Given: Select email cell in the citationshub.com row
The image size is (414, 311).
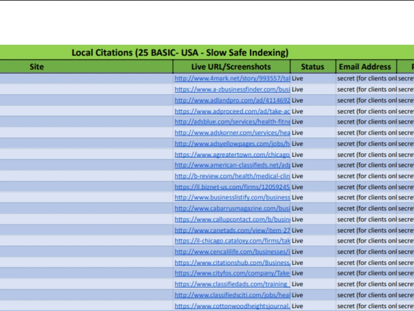Looking at the screenshot, I should [x=366, y=263].
